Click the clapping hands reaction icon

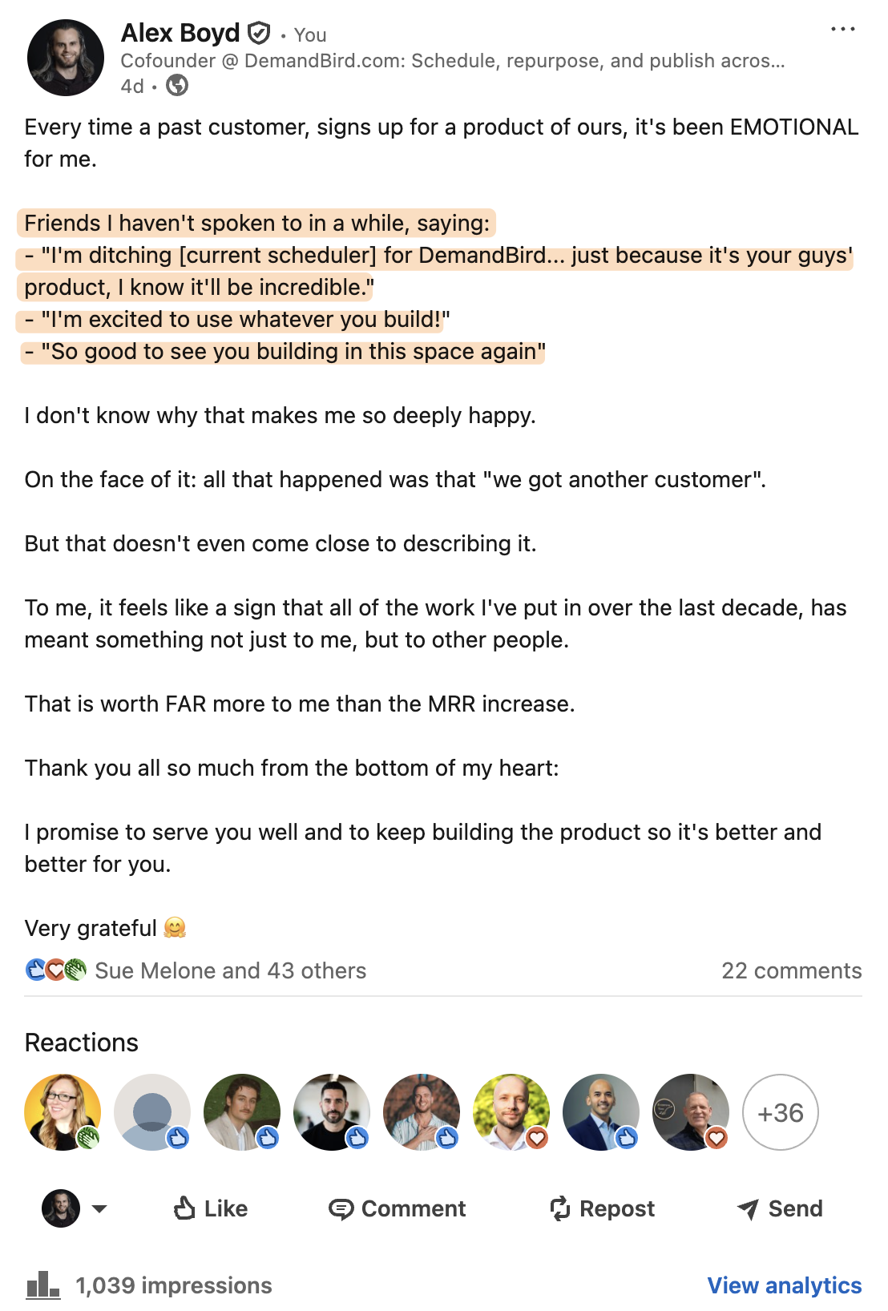click(74, 970)
